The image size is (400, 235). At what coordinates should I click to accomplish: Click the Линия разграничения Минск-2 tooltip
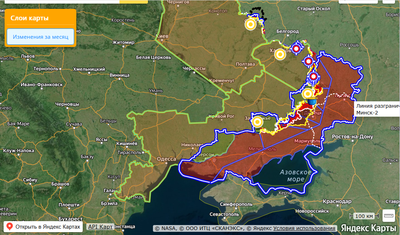[x=377, y=109]
